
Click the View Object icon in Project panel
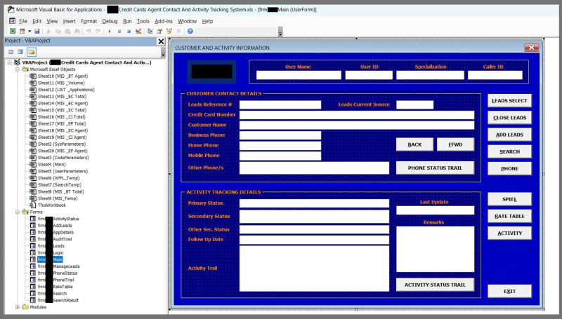[x=20, y=52]
